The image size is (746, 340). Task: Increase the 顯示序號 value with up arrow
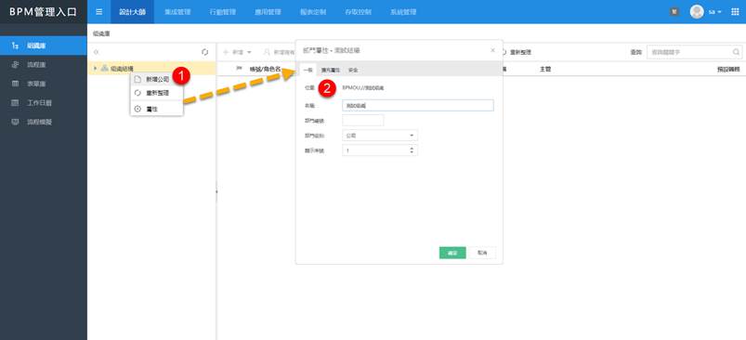pyautogui.click(x=412, y=148)
